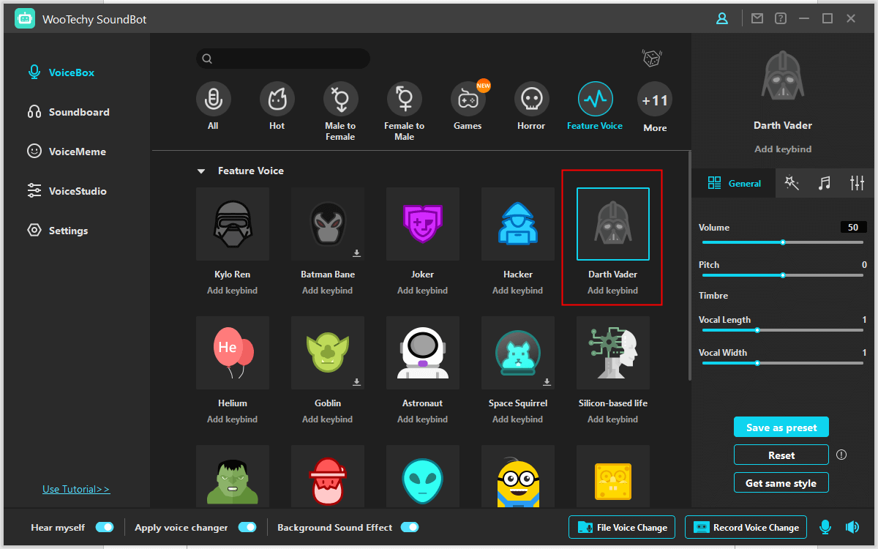
Task: Click Save as preset button
Action: (x=781, y=427)
